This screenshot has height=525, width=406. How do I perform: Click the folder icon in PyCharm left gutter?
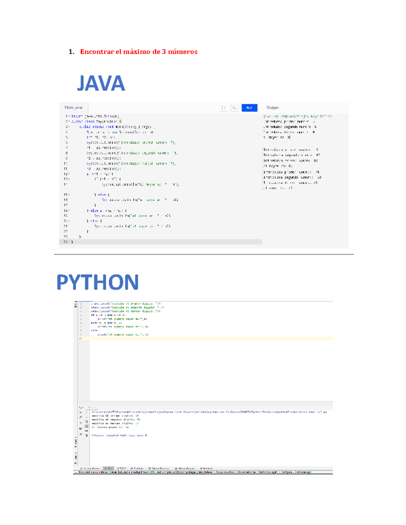(76, 306)
